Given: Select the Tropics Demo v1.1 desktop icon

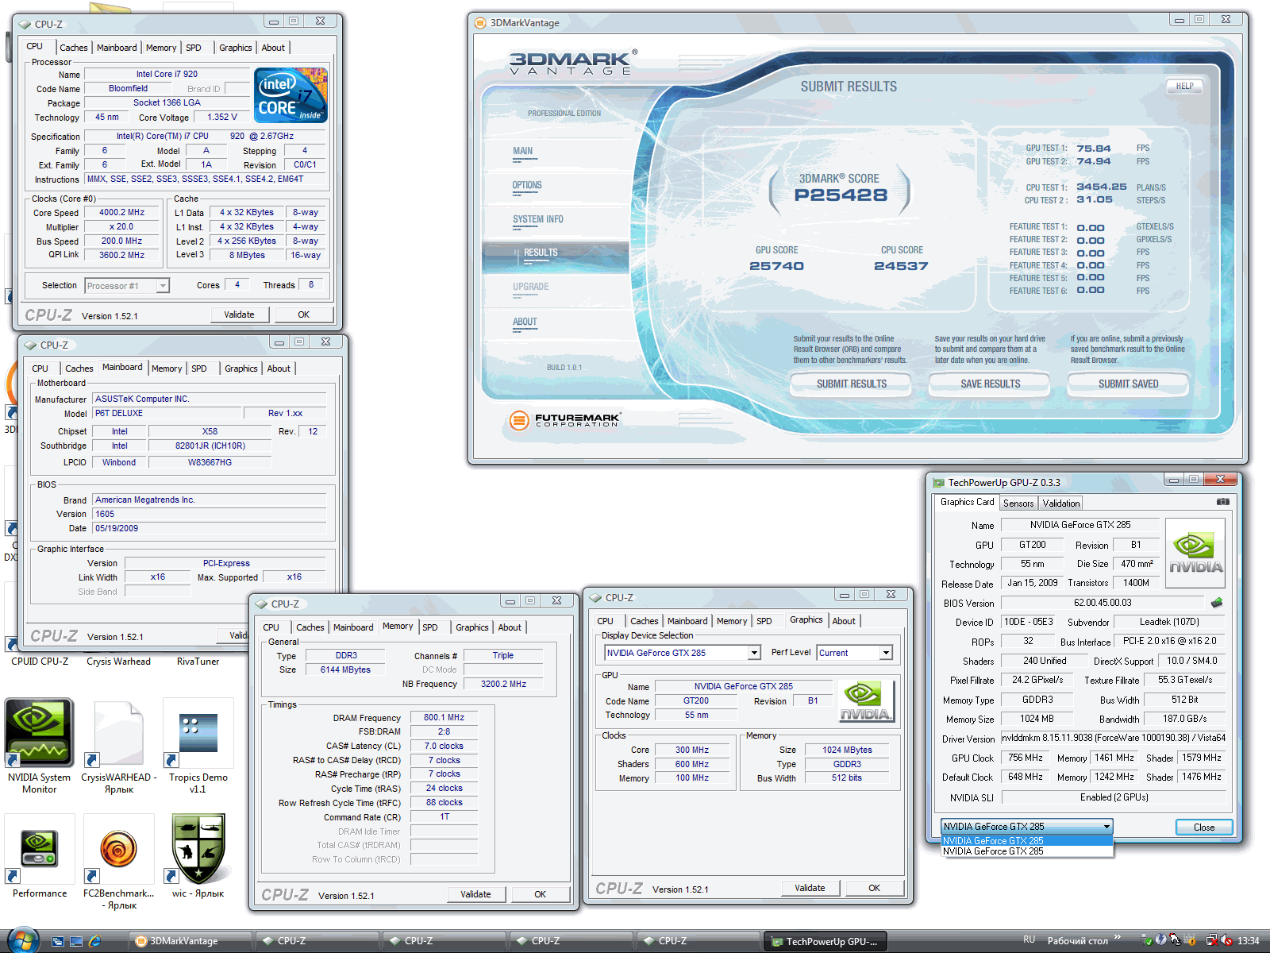Looking at the screenshot, I should 198,732.
